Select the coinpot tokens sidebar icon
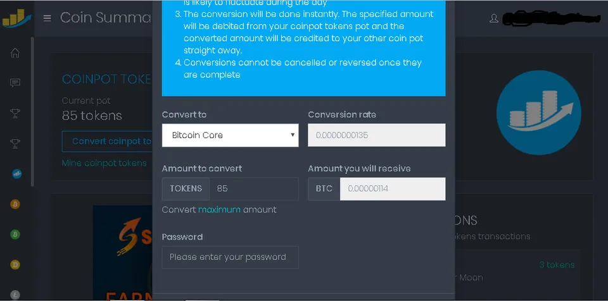Screen dimensions: 608x301 pyautogui.click(x=16, y=173)
